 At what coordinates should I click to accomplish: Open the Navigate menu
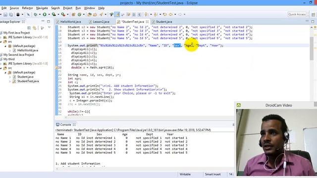tap(42, 8)
